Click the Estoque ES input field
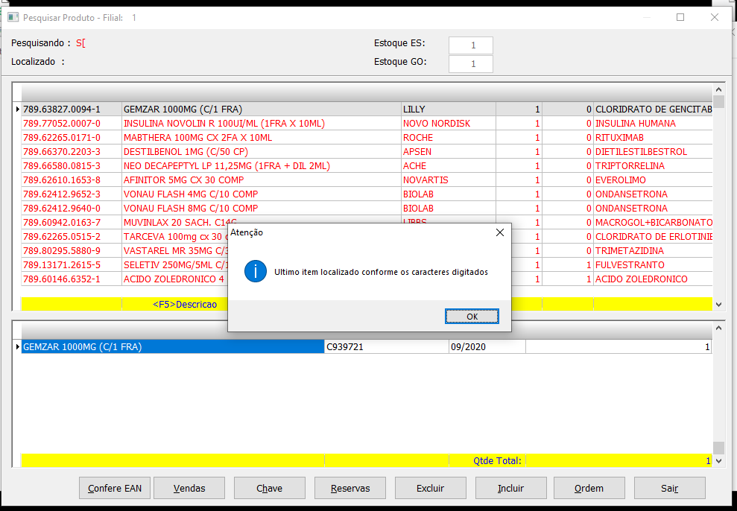This screenshot has width=737, height=511. (x=470, y=45)
